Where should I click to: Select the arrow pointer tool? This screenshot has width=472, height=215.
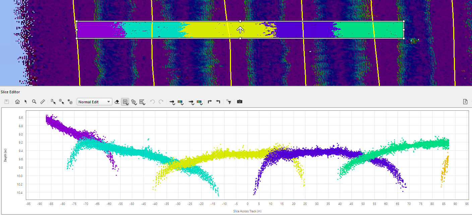(26, 102)
